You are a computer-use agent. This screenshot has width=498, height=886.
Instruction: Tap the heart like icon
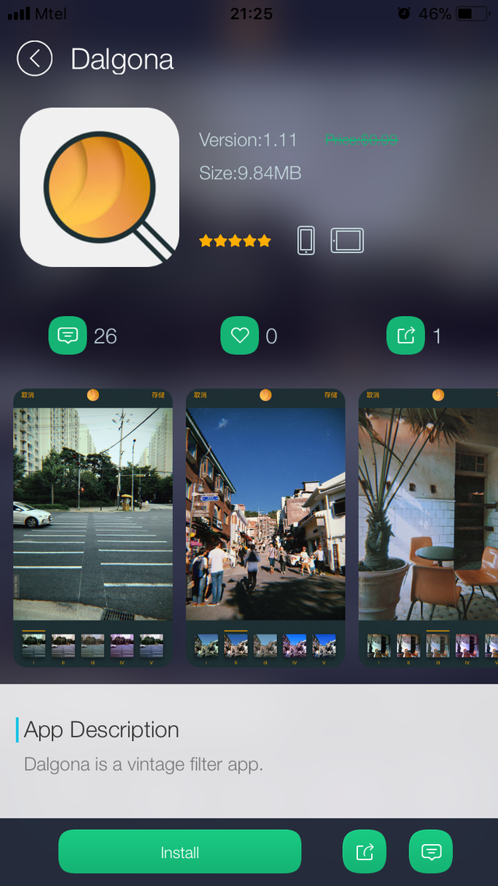pyautogui.click(x=240, y=336)
